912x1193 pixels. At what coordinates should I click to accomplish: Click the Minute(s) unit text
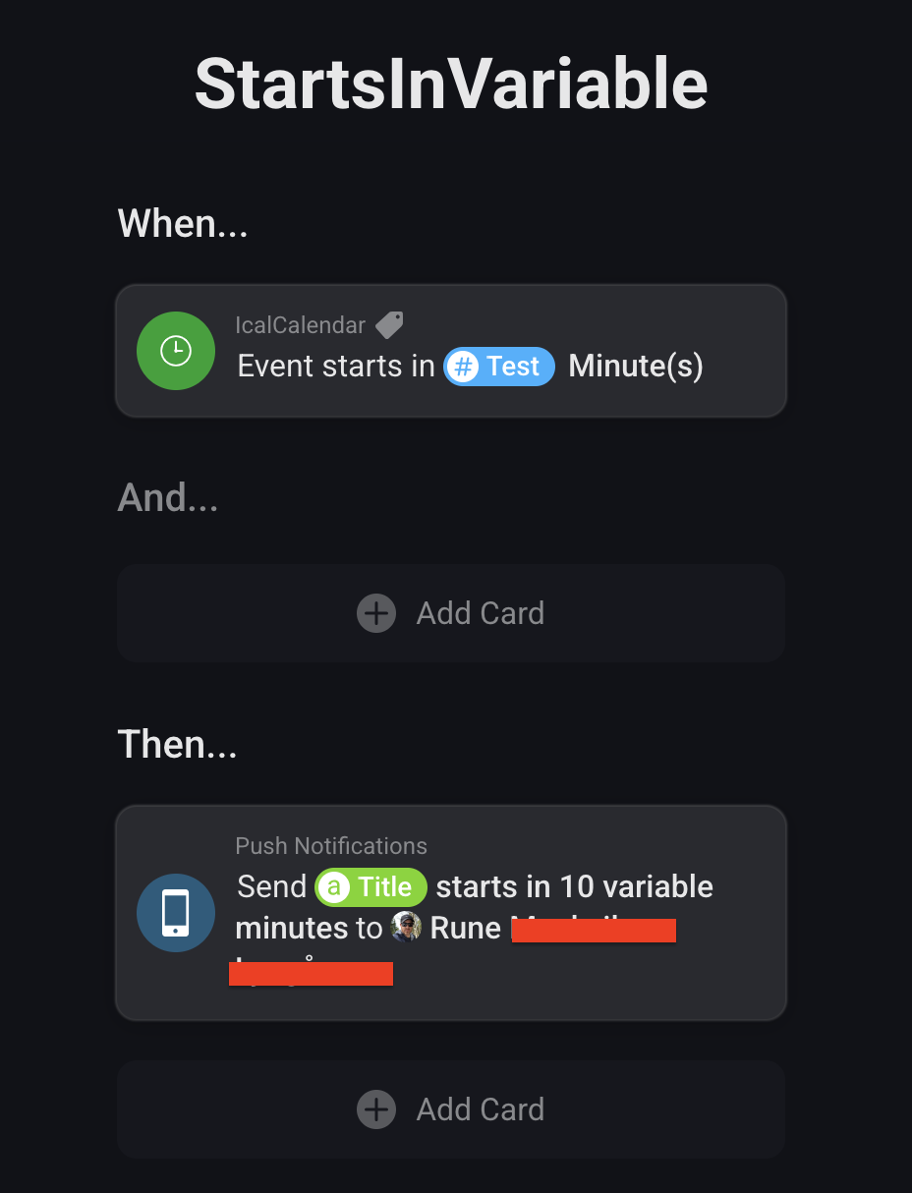coord(636,367)
